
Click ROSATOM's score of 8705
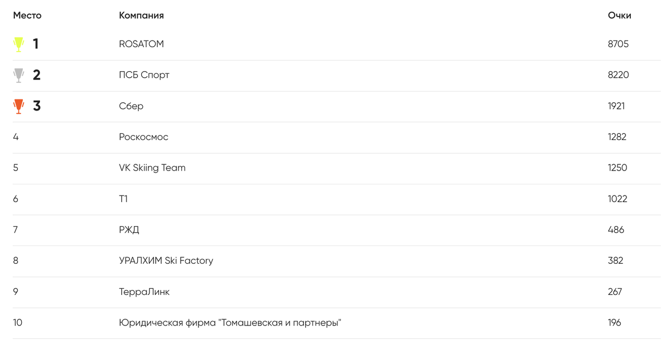618,44
